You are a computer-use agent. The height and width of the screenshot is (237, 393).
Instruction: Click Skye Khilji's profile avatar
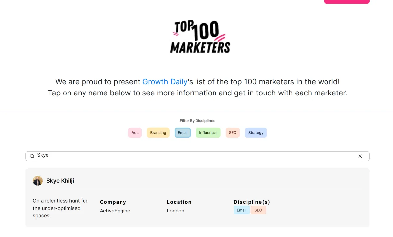click(x=38, y=181)
